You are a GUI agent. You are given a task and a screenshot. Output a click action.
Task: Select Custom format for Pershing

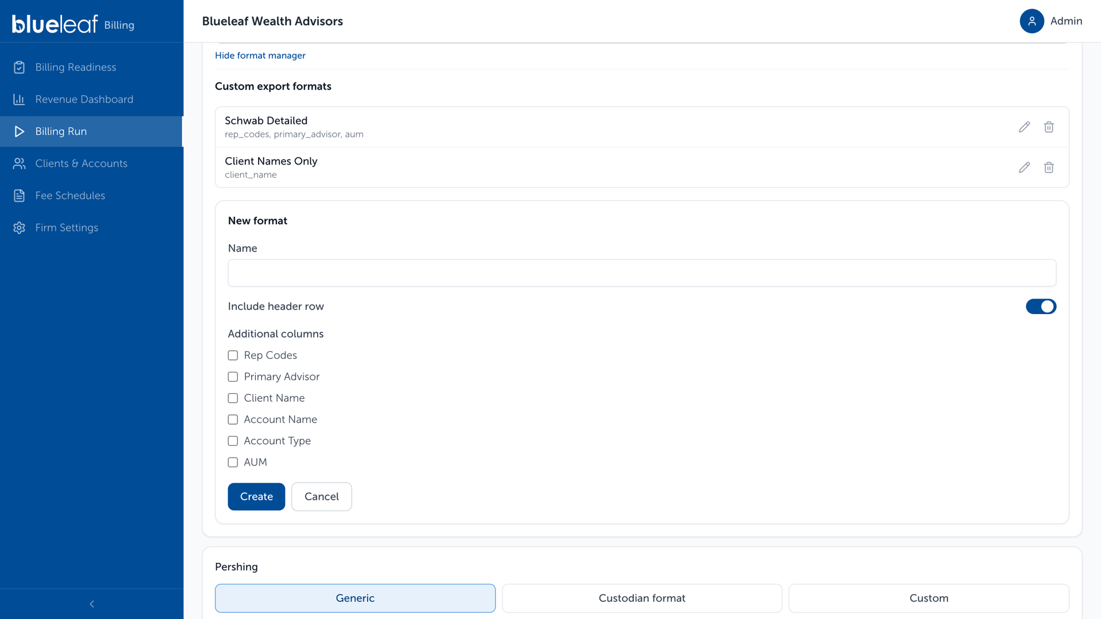click(x=928, y=598)
